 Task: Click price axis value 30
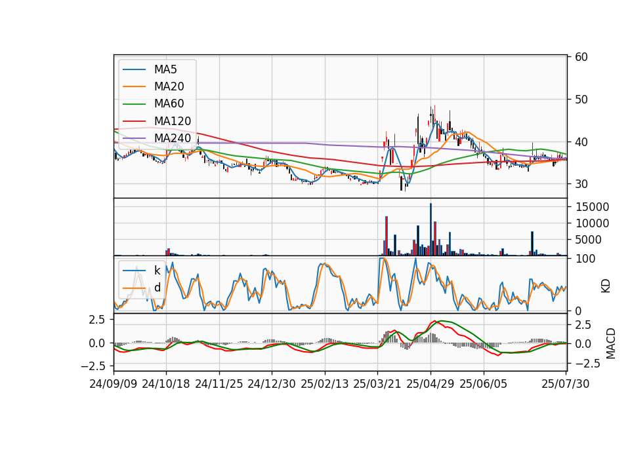(x=581, y=184)
